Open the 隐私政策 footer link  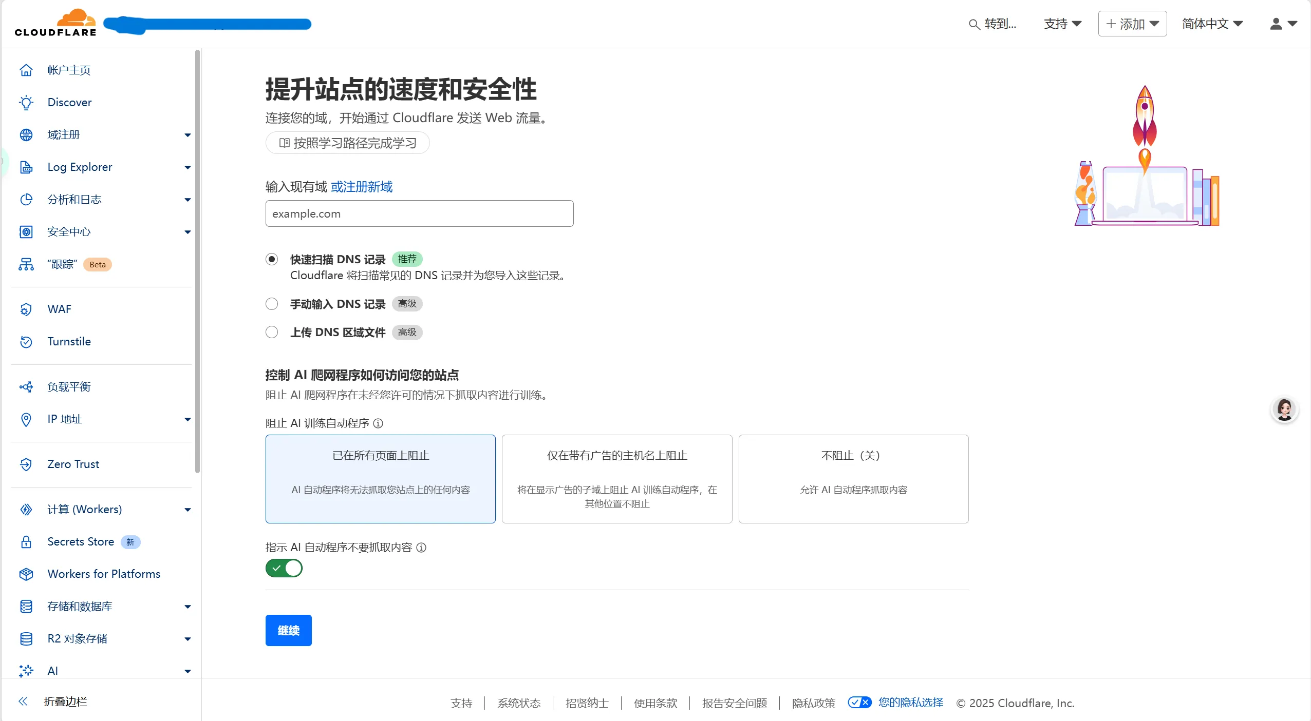coord(814,703)
